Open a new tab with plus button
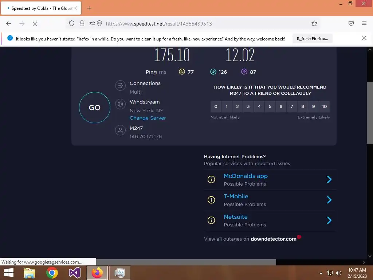This screenshot has width=373, height=280. pos(89,8)
